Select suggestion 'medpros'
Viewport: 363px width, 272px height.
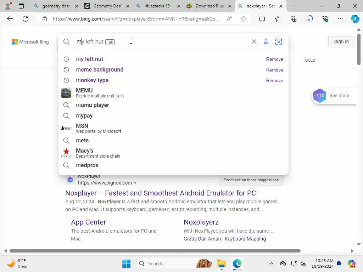pyautogui.click(x=87, y=165)
